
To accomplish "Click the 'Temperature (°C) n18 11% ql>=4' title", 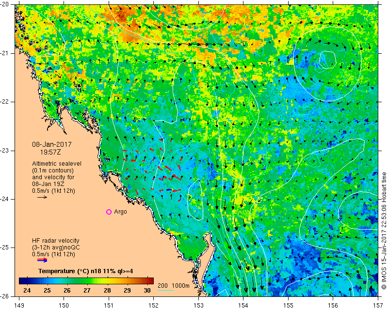I will pyautogui.click(x=86, y=271).
